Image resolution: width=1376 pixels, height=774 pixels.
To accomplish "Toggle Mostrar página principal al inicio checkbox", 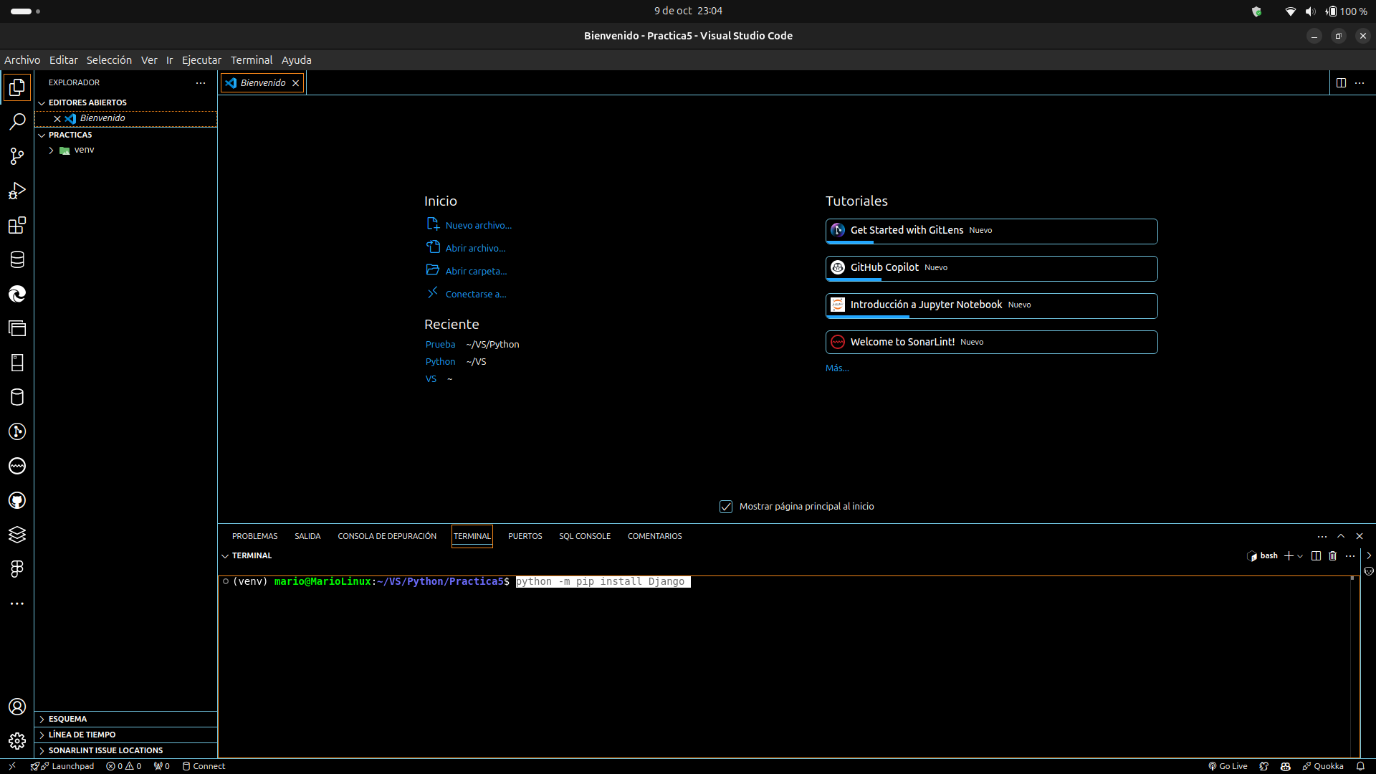I will click(x=726, y=507).
